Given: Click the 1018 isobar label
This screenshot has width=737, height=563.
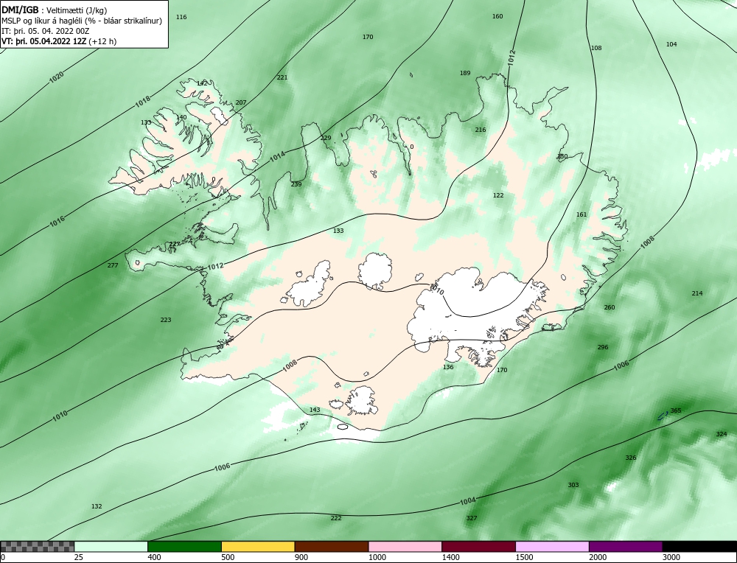Looking at the screenshot, I should (x=143, y=102).
